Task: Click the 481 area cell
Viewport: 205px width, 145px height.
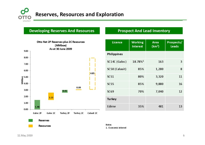Action: 156,107
